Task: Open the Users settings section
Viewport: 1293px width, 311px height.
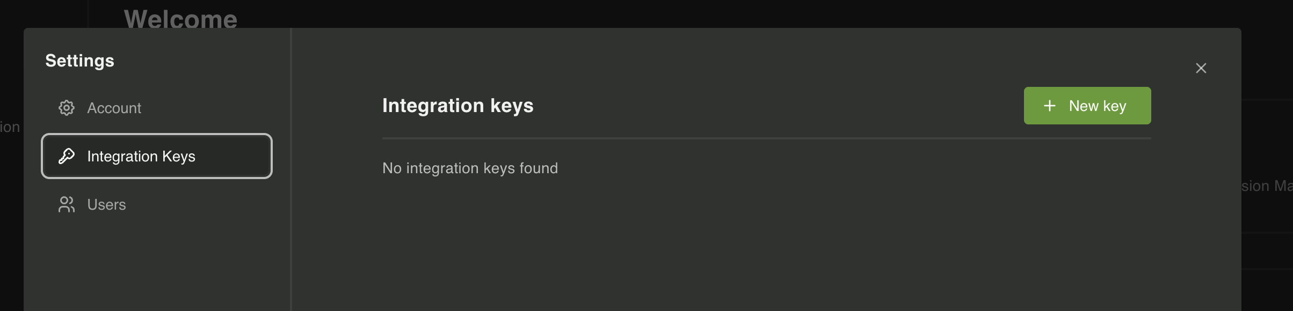Action: click(x=107, y=204)
